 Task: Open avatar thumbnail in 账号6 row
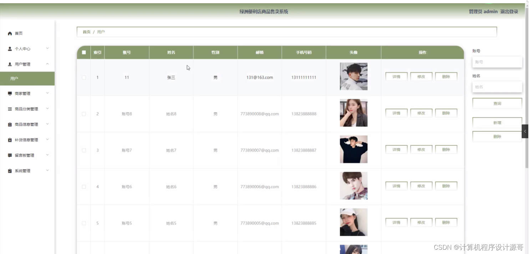pyautogui.click(x=353, y=186)
